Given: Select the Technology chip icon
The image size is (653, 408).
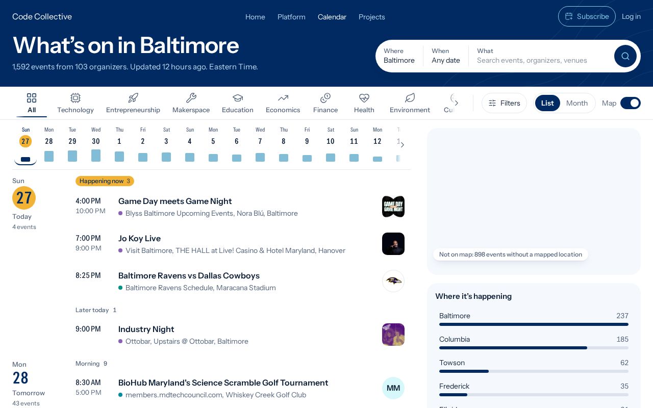Looking at the screenshot, I should point(76,98).
